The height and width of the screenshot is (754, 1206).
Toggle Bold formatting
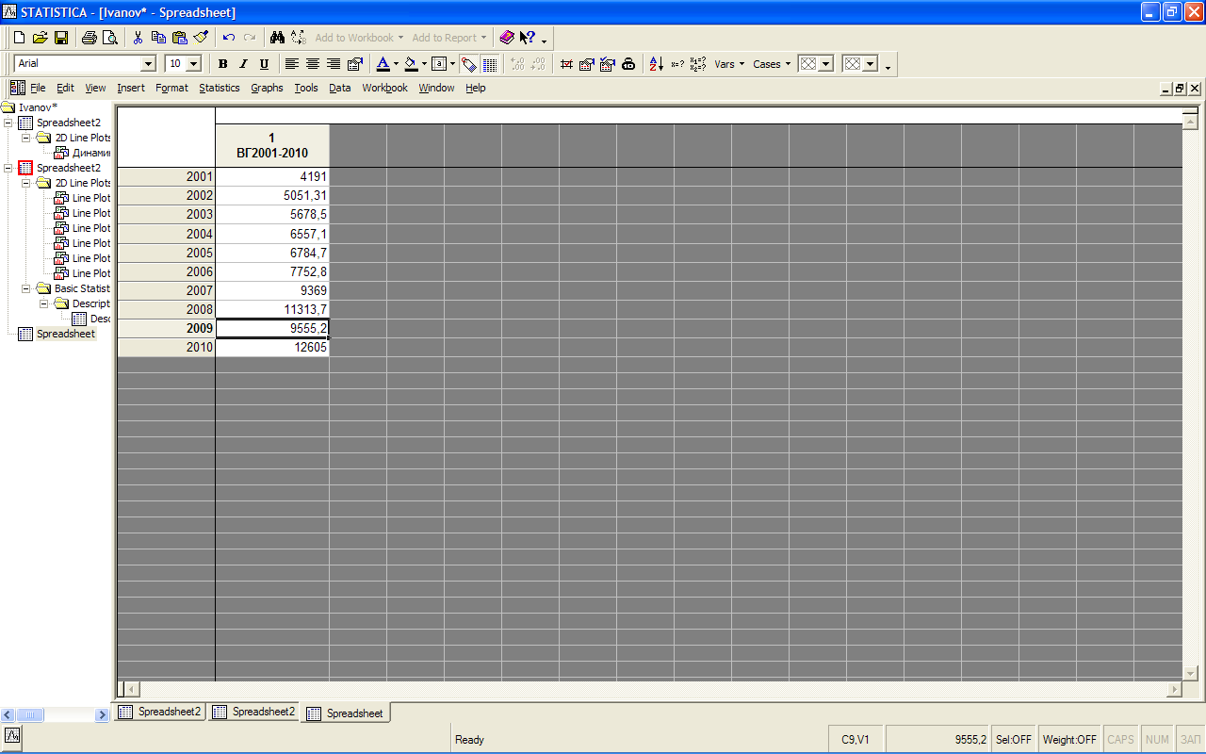tap(223, 64)
